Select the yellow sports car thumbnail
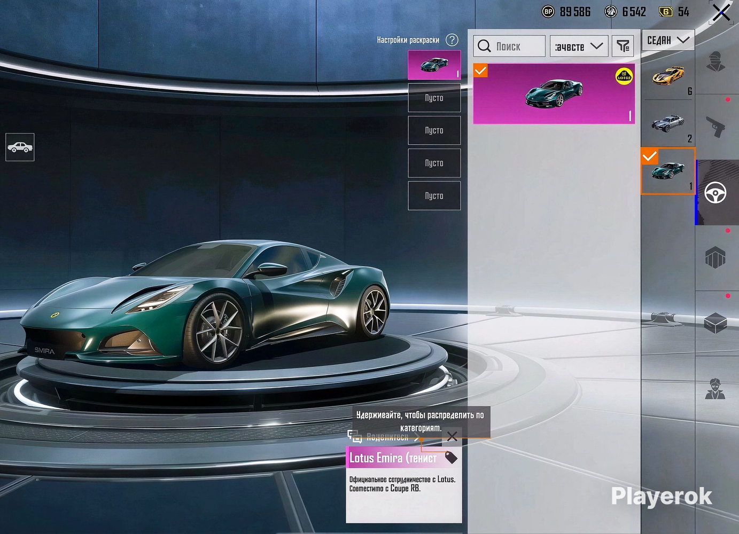The image size is (739, 534). click(x=668, y=75)
